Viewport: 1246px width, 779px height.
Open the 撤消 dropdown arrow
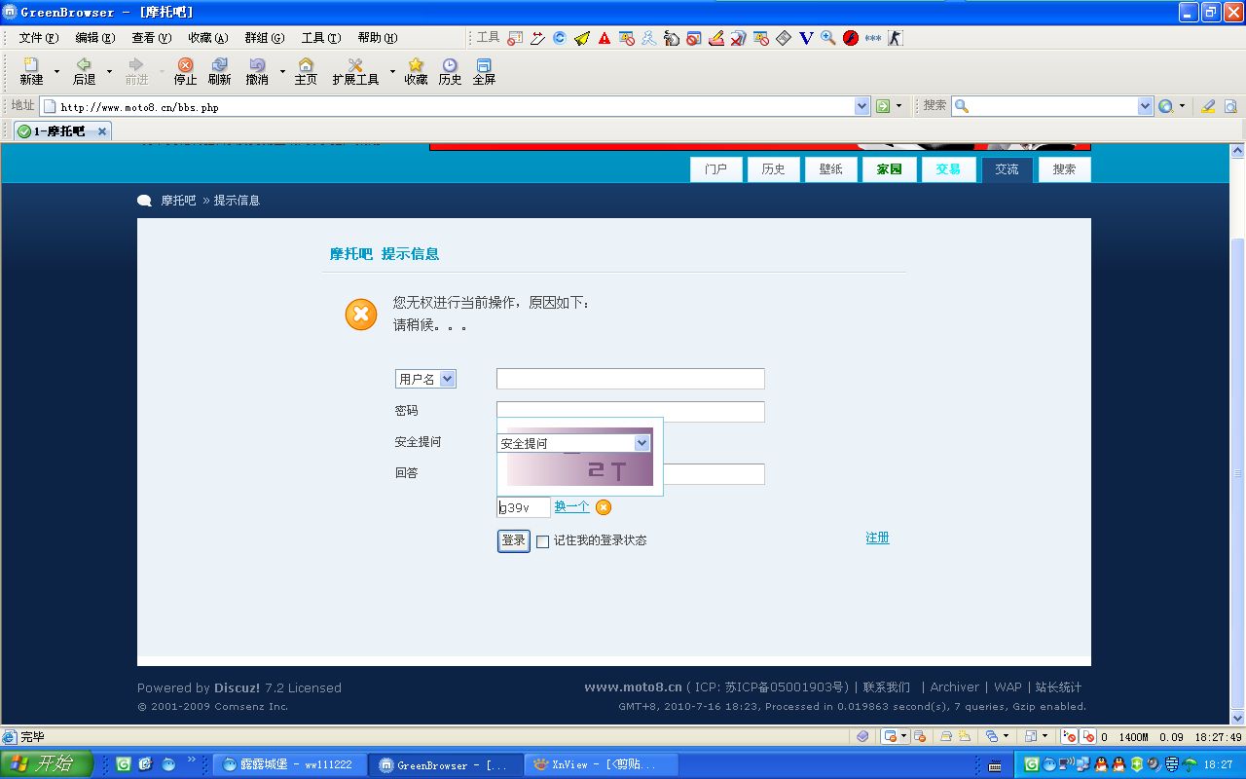[x=282, y=71]
